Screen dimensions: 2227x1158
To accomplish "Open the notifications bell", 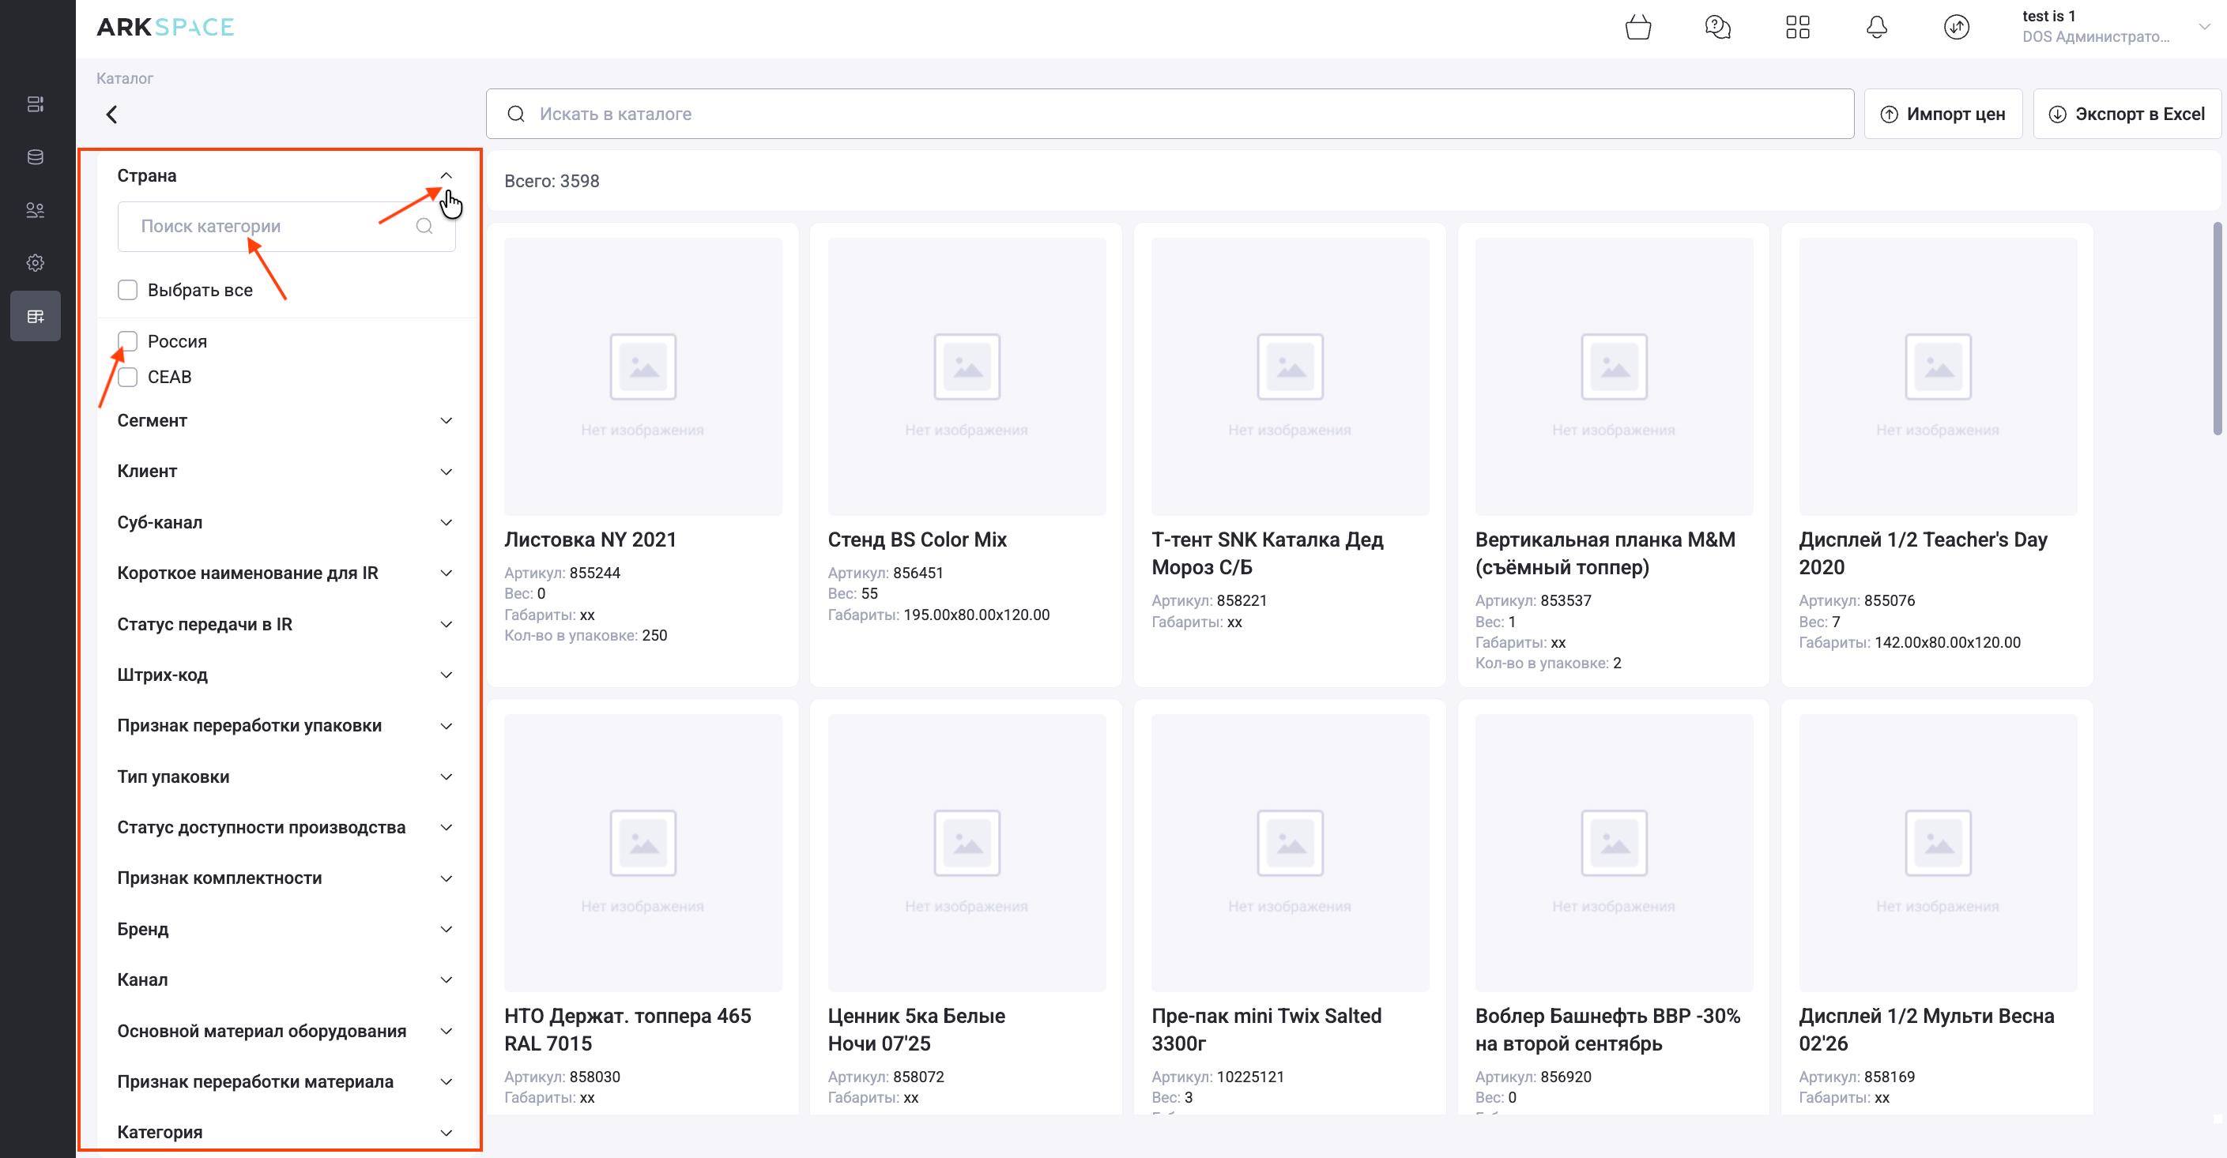I will point(1877,28).
